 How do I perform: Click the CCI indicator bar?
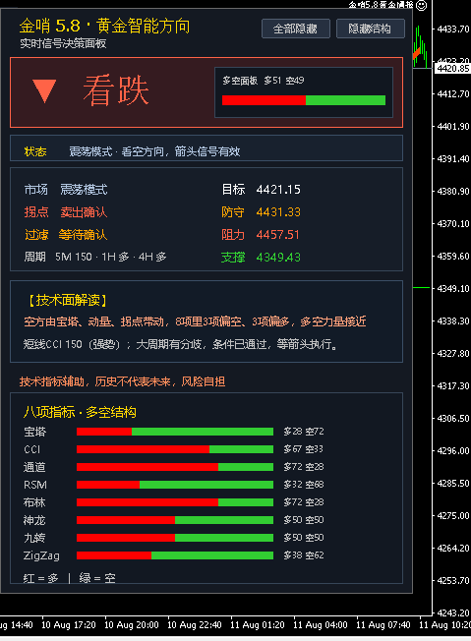[x=175, y=449]
